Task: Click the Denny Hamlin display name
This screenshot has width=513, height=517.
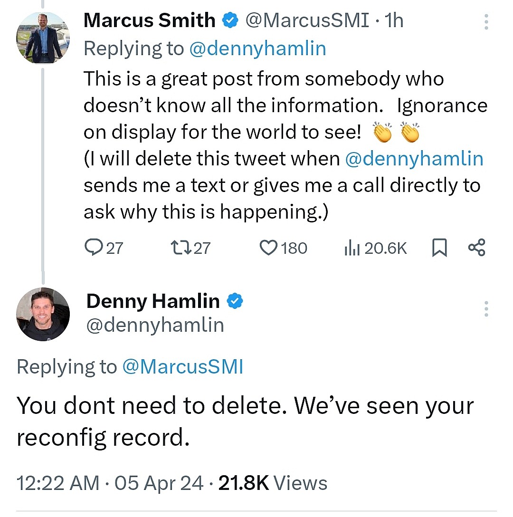Action: 153,301
